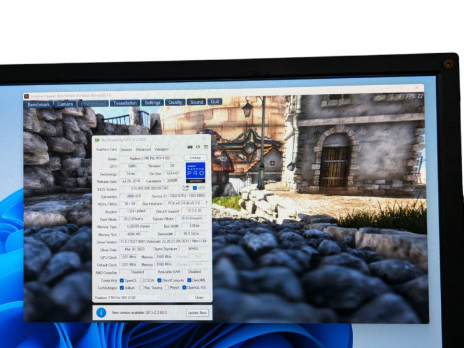Toggle the OpenCL checkbox
Screen dimensions: 464x348
point(122,280)
